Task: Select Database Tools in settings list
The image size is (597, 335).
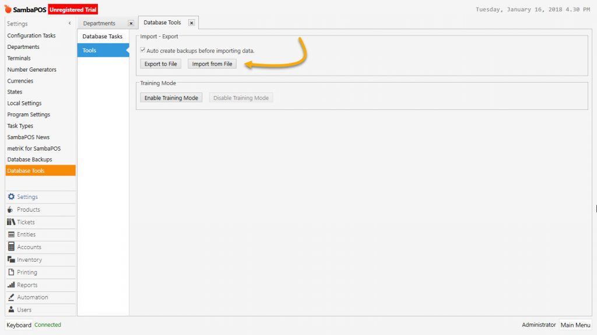Action: (40, 171)
